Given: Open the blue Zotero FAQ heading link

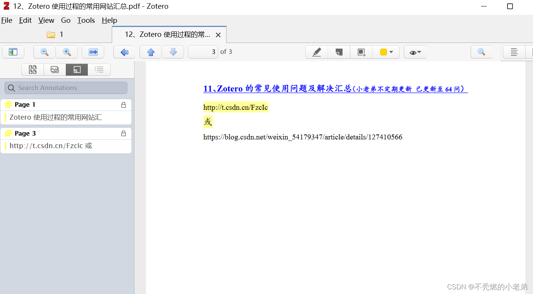Looking at the screenshot, I should click(335, 89).
